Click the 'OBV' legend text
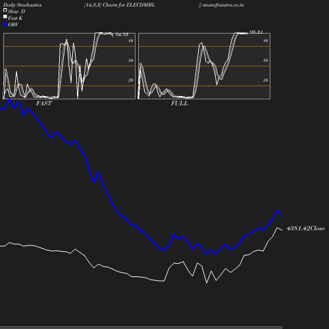The width and height of the screenshot is (329, 329). click(13, 25)
